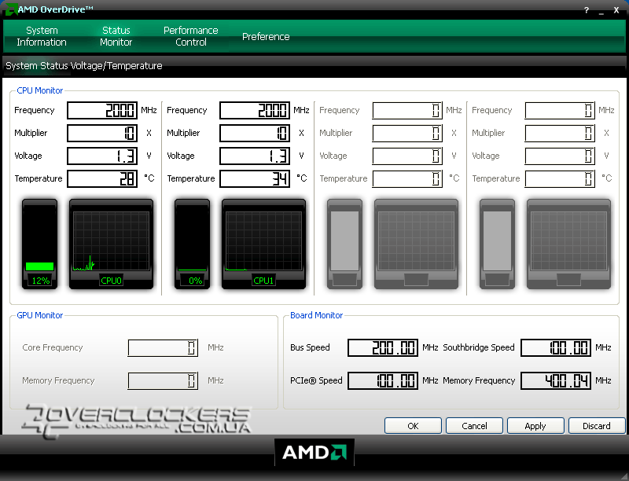Go to the Preference tab
The height and width of the screenshot is (481, 629).
[266, 36]
